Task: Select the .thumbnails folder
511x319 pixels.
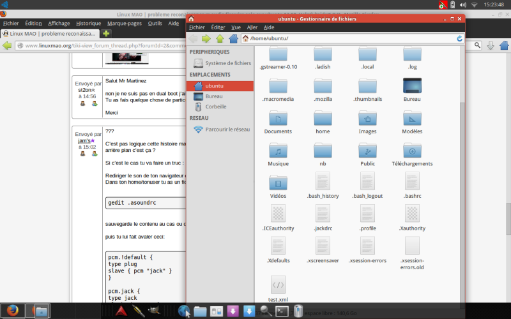Action: click(x=367, y=90)
